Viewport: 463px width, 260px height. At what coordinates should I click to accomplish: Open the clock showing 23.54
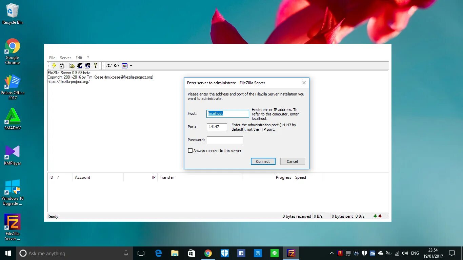(x=433, y=253)
